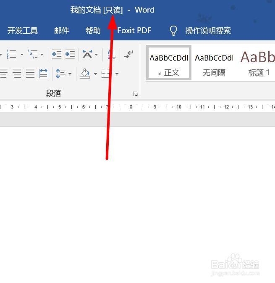Decrease indent of the paragraph
Screen dimensions: 275x283
click(x=56, y=54)
